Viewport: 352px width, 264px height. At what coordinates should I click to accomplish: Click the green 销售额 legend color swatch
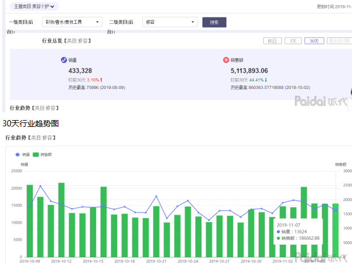[36, 155]
